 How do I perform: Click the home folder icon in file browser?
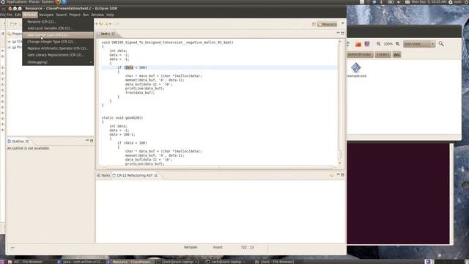[358, 44]
